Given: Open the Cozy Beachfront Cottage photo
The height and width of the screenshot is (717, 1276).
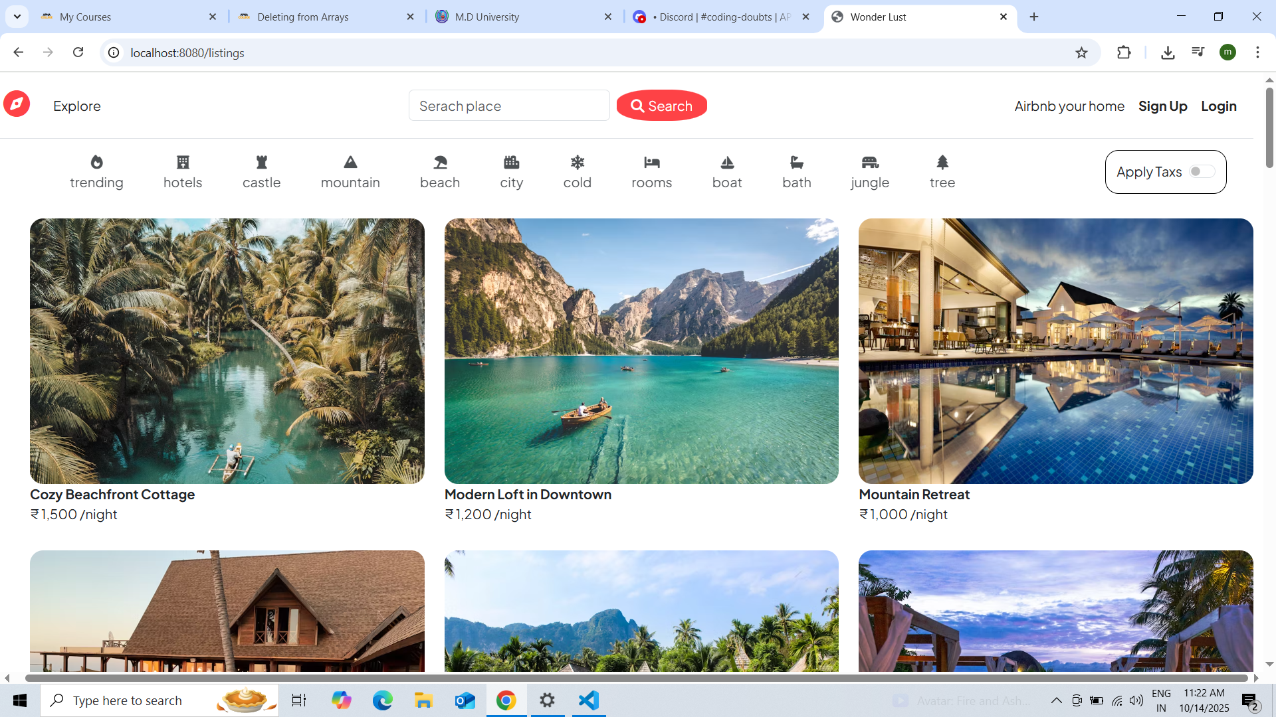Looking at the screenshot, I should (x=227, y=351).
